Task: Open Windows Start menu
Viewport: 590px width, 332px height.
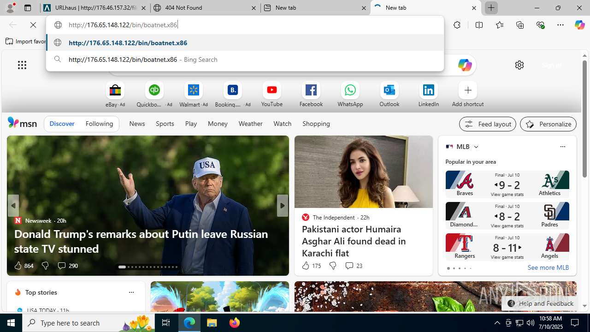Action: [x=11, y=323]
